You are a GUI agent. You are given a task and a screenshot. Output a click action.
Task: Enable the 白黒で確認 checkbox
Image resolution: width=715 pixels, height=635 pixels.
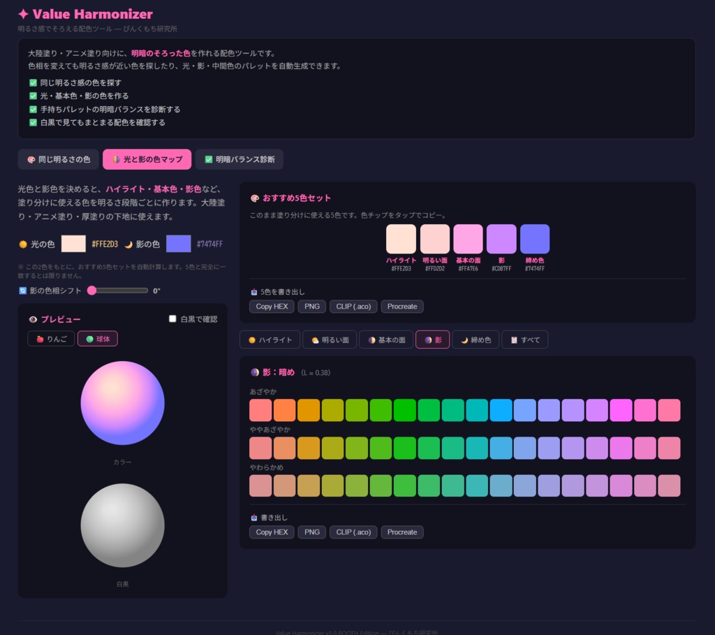click(x=172, y=319)
